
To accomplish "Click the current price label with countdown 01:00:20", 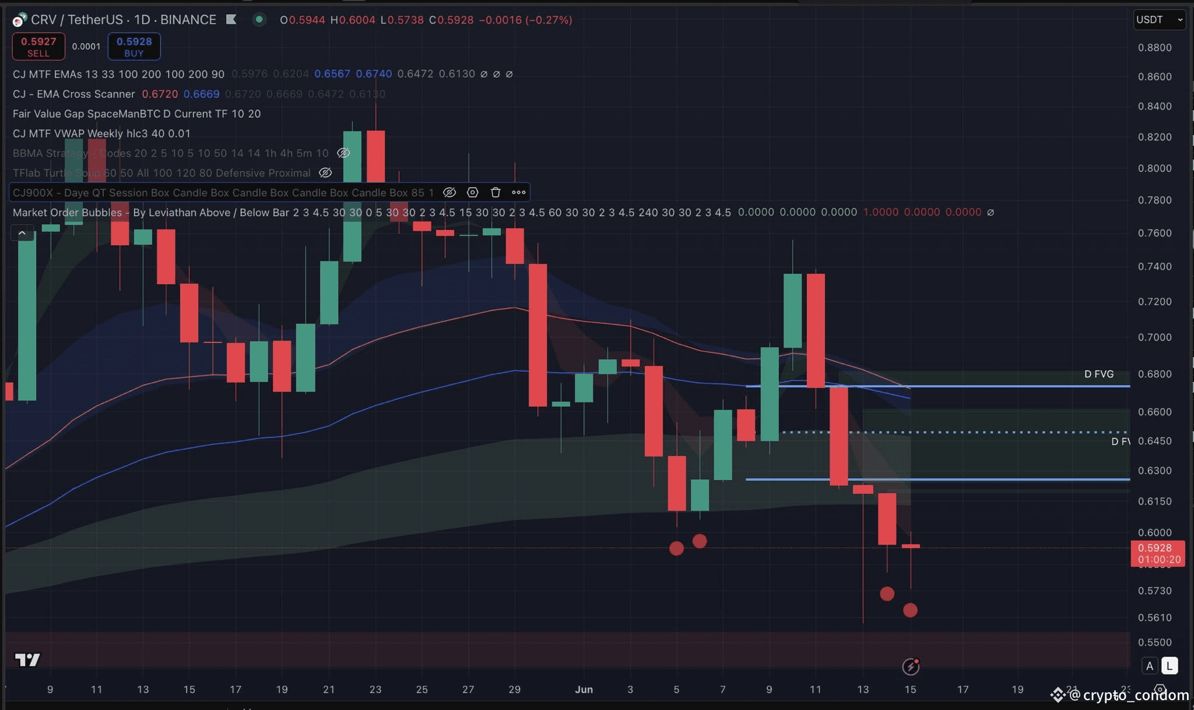I will tap(1158, 553).
